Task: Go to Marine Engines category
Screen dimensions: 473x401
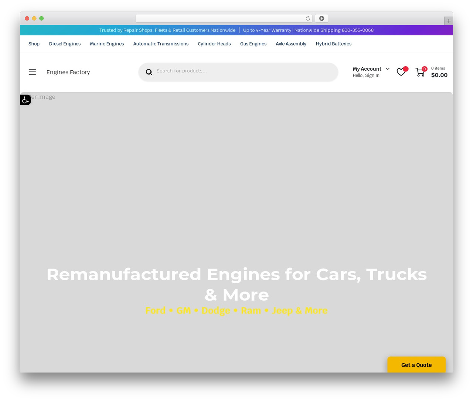Action: pyautogui.click(x=107, y=44)
